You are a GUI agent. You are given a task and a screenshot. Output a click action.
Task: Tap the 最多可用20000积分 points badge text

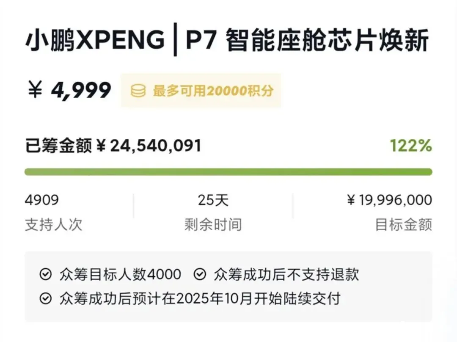[x=213, y=91]
